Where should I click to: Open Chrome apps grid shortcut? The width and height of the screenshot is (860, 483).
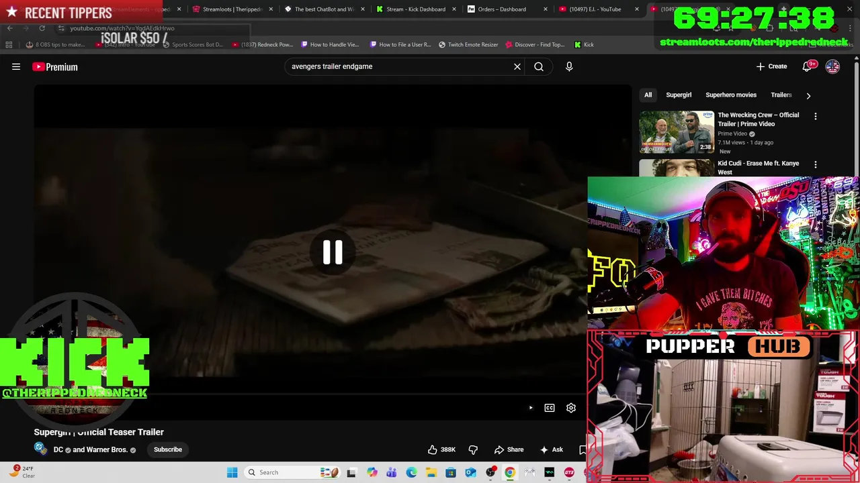pos(9,44)
